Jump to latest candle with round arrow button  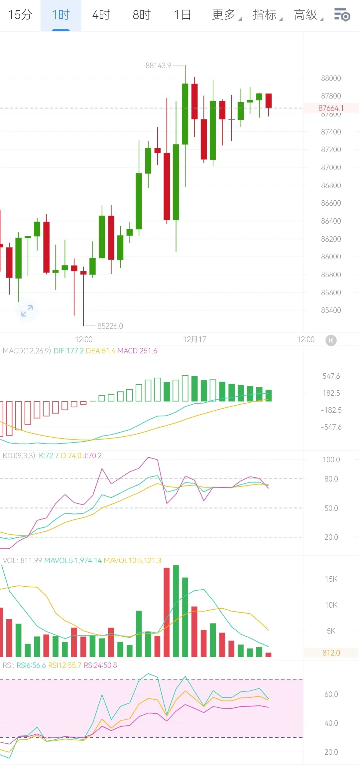tap(331, 340)
